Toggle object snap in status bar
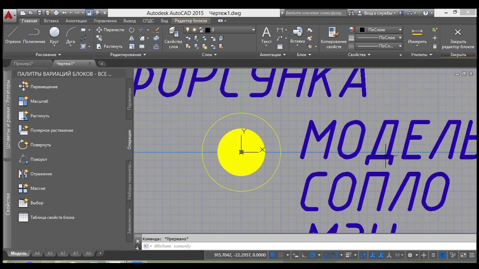 coord(335,255)
